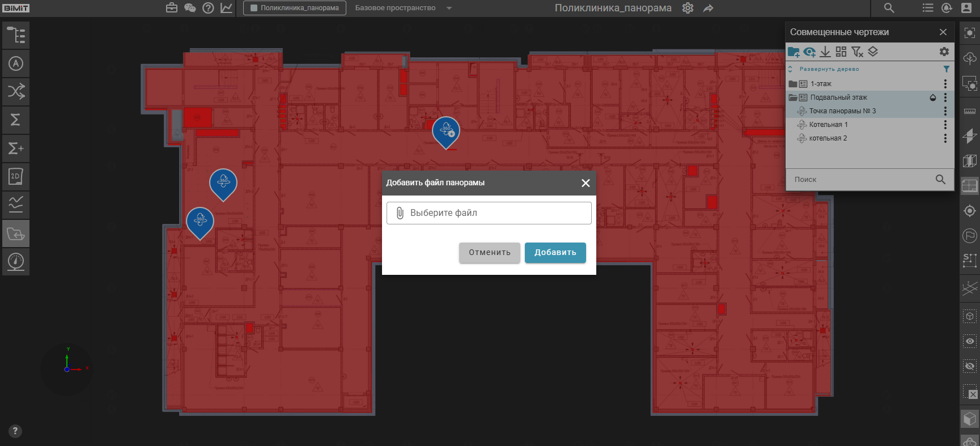The height and width of the screenshot is (446, 980).
Task: Expand the 1-этаж folder
Action: (793, 84)
